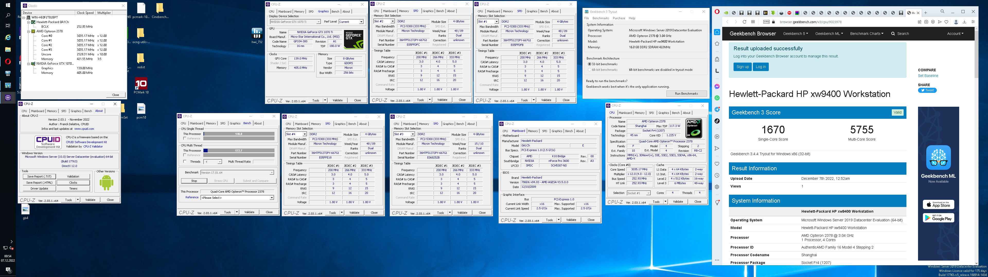Open Telegram in Opera sidebar

717,110
